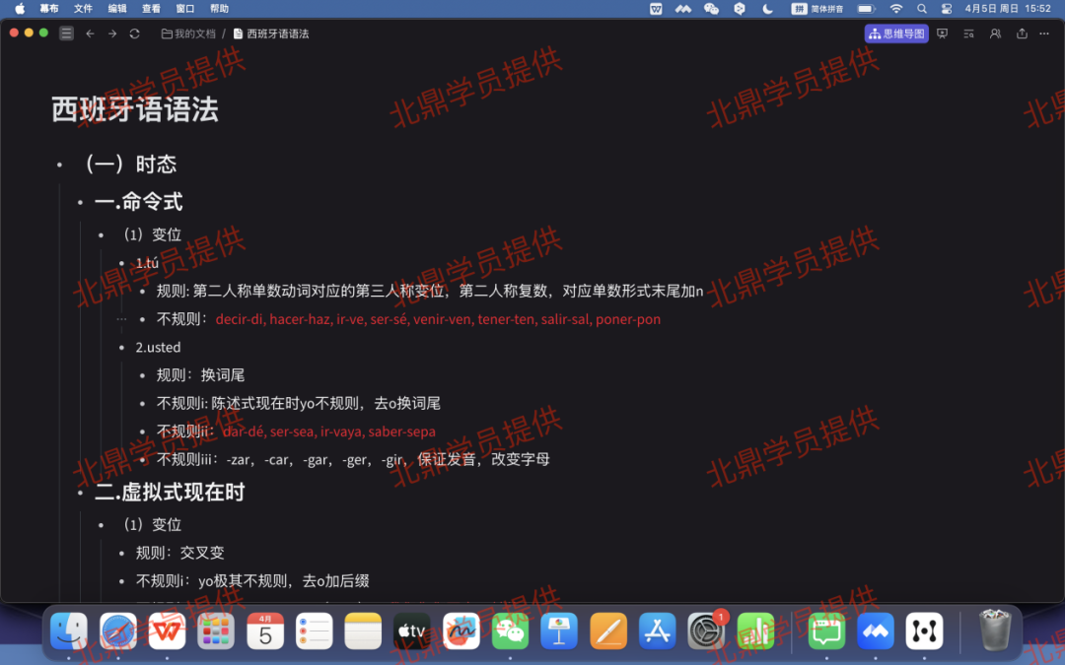
Task: Switch the 简体拼音 input method
Action: pyautogui.click(x=817, y=9)
